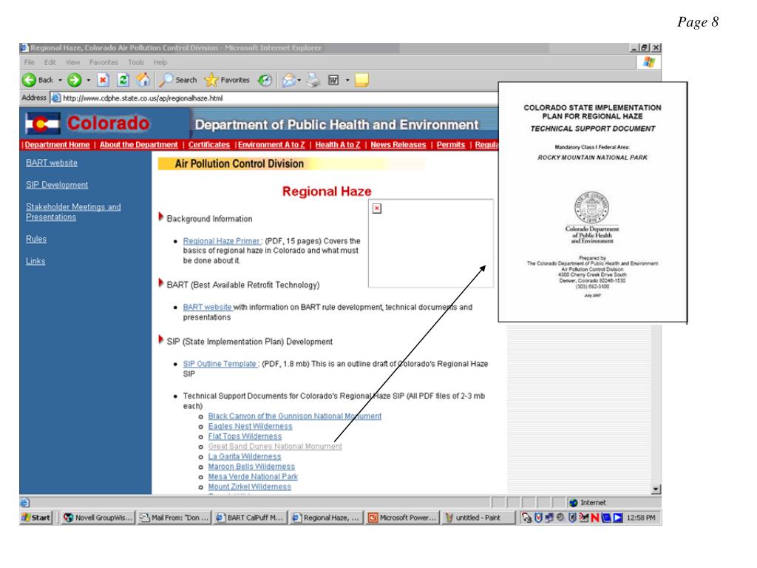Open Favorites star button
The width and height of the screenshot is (757, 568).
(x=227, y=80)
